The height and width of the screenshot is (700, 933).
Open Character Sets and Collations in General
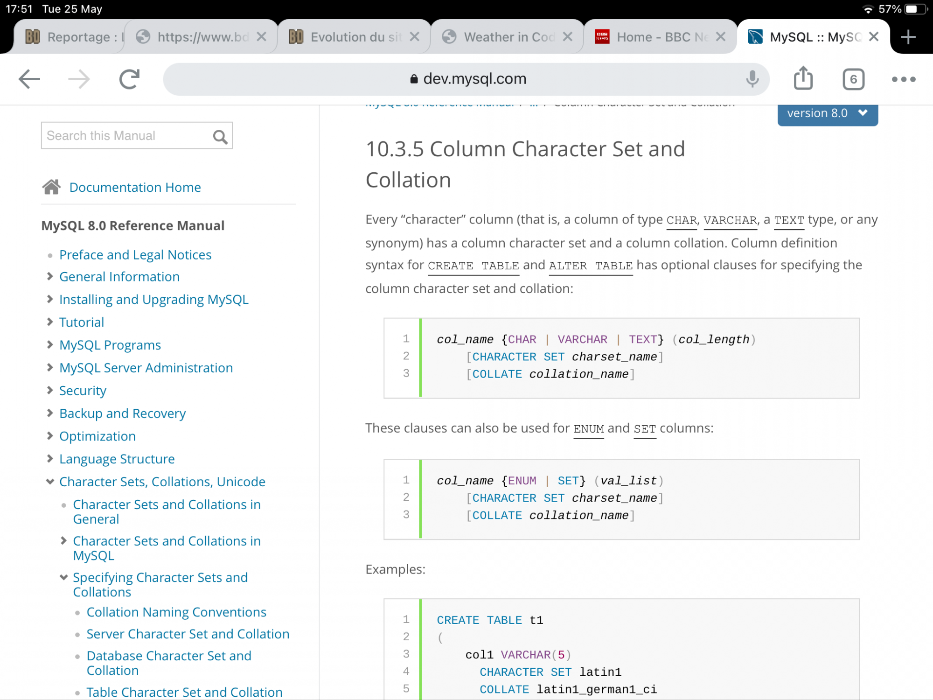tap(167, 511)
